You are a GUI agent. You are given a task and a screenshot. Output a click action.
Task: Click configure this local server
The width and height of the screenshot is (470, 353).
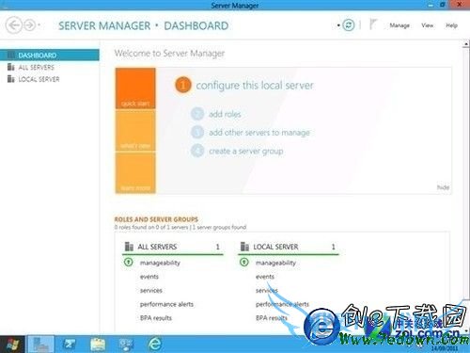(255, 86)
